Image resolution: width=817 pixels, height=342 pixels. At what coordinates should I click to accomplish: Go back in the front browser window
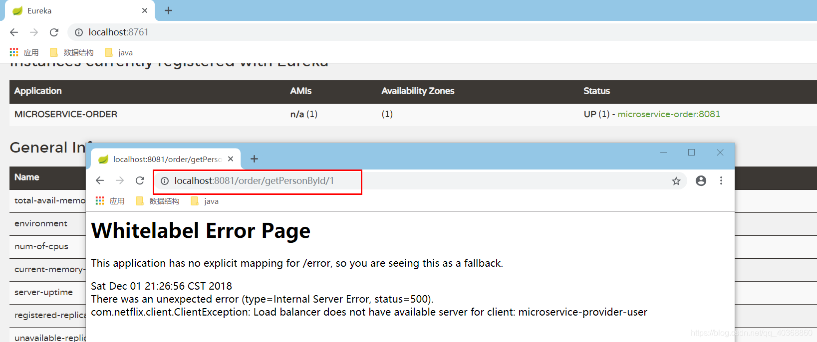click(x=100, y=180)
